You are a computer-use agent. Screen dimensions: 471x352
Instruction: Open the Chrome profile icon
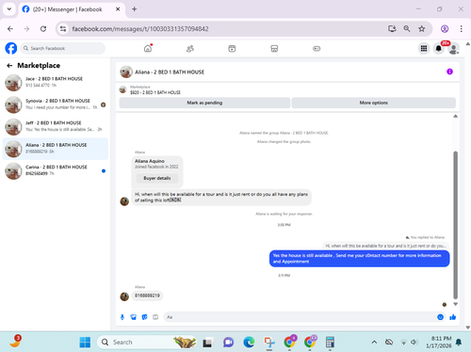coord(445,29)
